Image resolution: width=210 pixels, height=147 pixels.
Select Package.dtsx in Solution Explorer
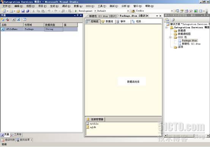[x=189, y=41]
